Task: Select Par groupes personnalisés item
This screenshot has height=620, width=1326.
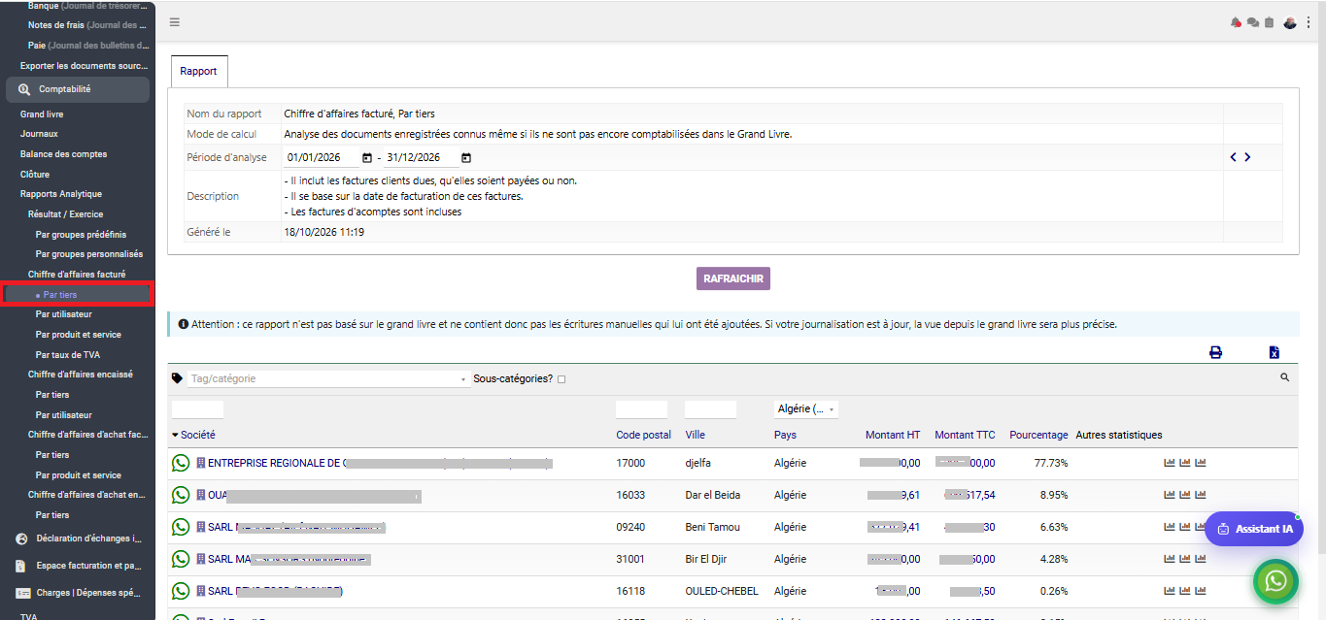Action: point(89,254)
